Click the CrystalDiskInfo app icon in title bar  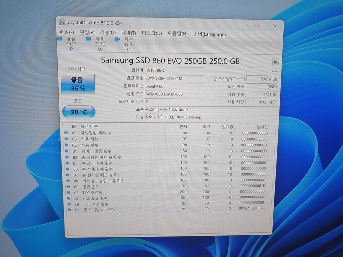coord(62,22)
